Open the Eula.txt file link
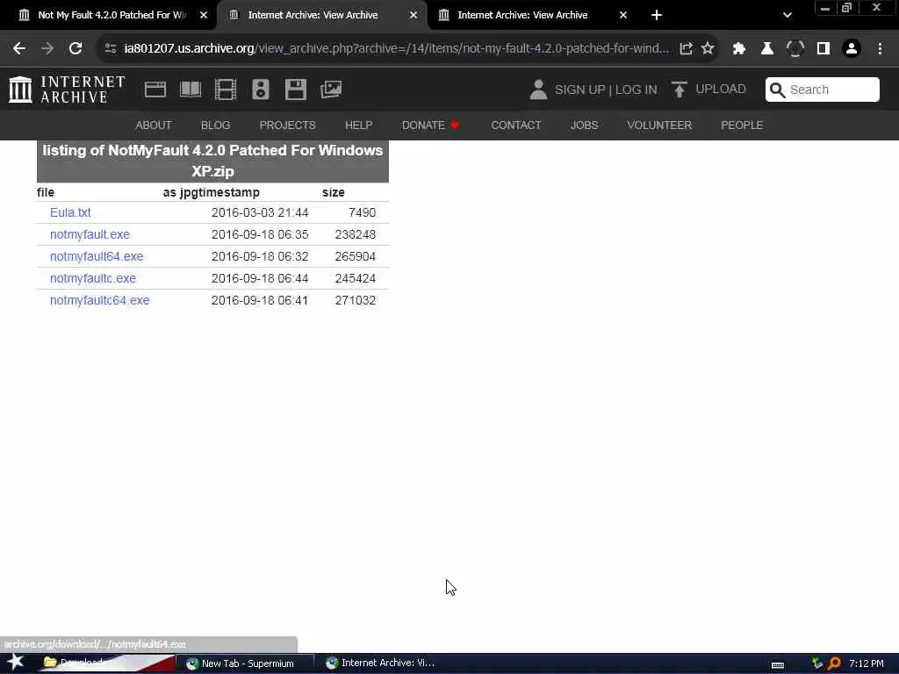899x674 pixels. pyautogui.click(x=70, y=212)
